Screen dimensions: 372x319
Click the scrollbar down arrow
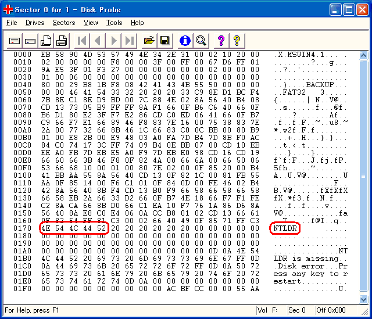[x=363, y=298]
